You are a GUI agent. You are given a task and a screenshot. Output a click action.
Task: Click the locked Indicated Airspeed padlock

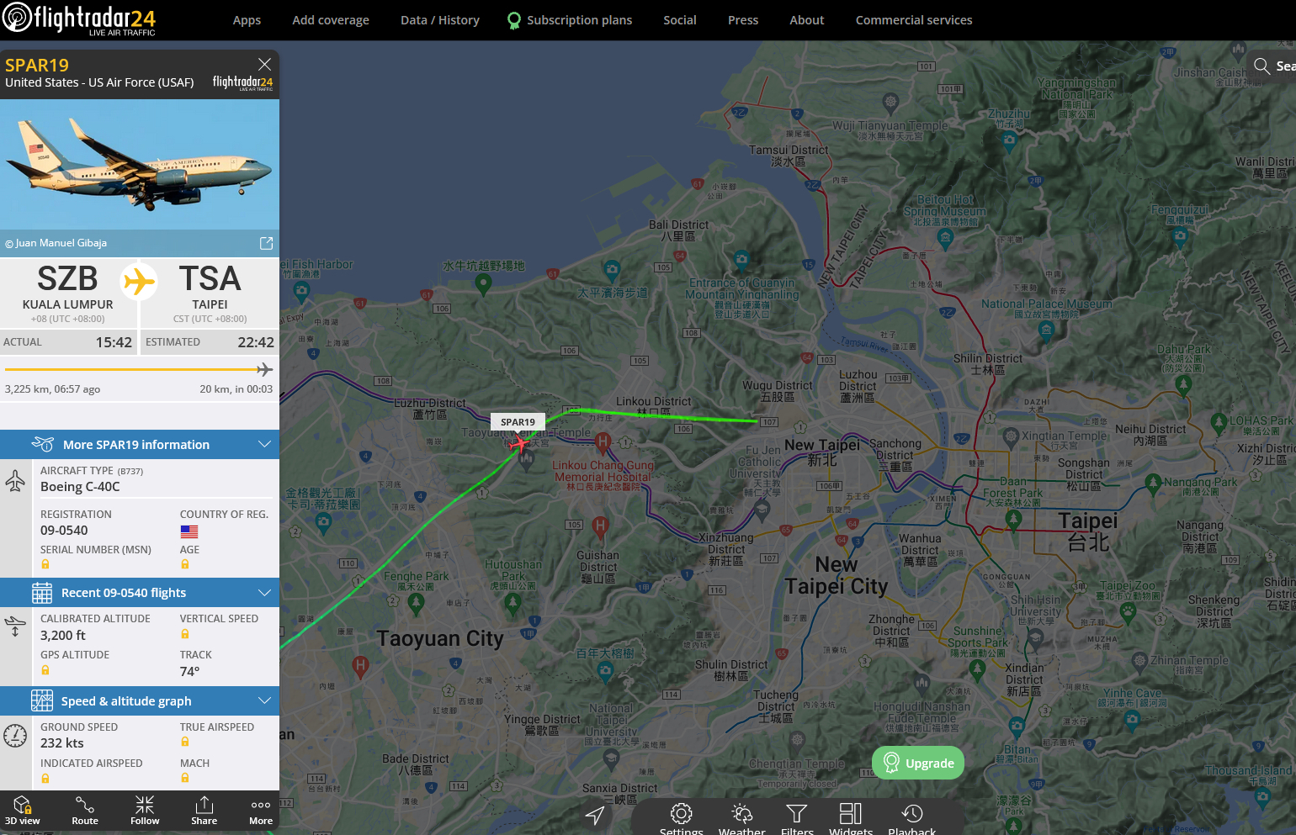[45, 779]
